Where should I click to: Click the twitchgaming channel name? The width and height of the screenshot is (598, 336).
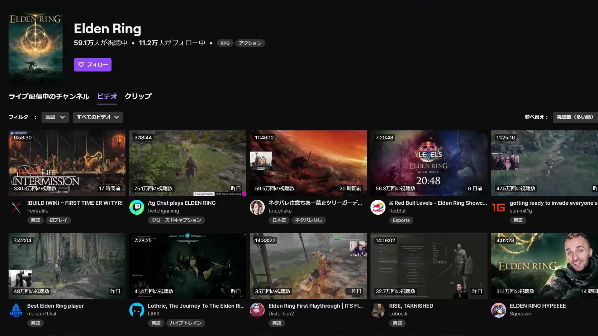(164, 211)
